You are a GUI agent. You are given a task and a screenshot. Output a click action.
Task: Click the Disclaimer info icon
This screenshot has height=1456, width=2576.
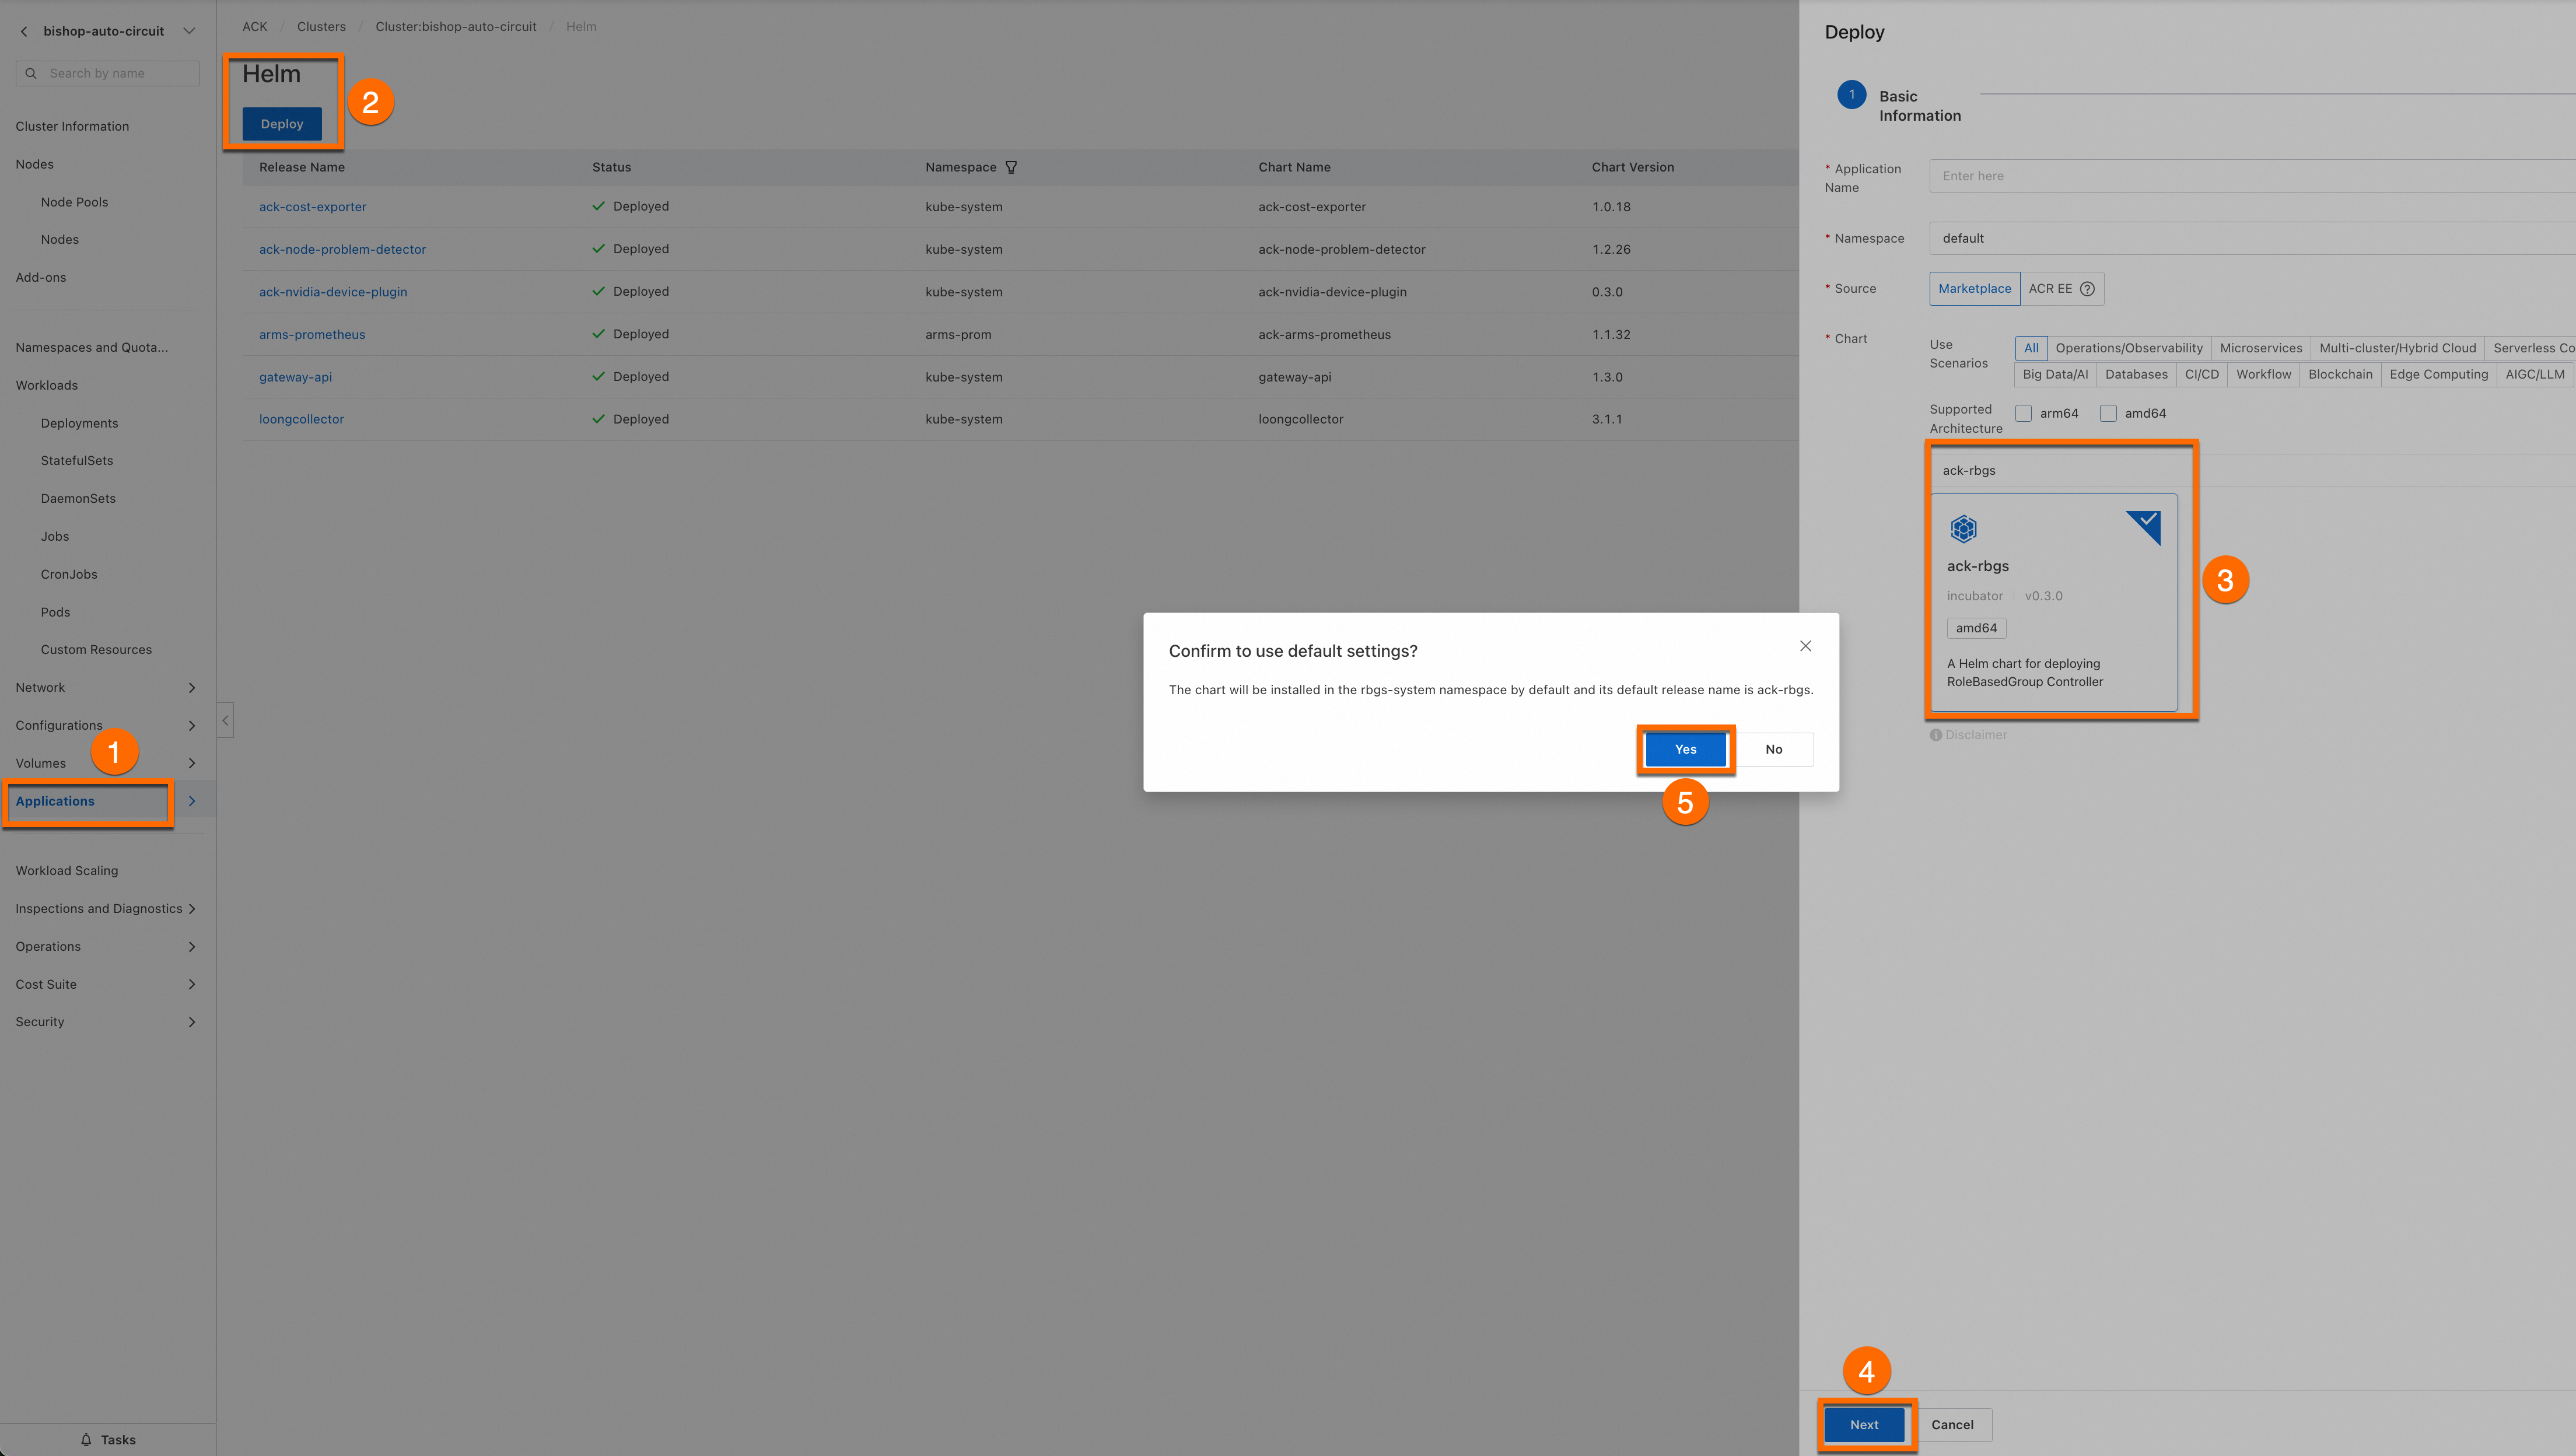(x=1936, y=735)
